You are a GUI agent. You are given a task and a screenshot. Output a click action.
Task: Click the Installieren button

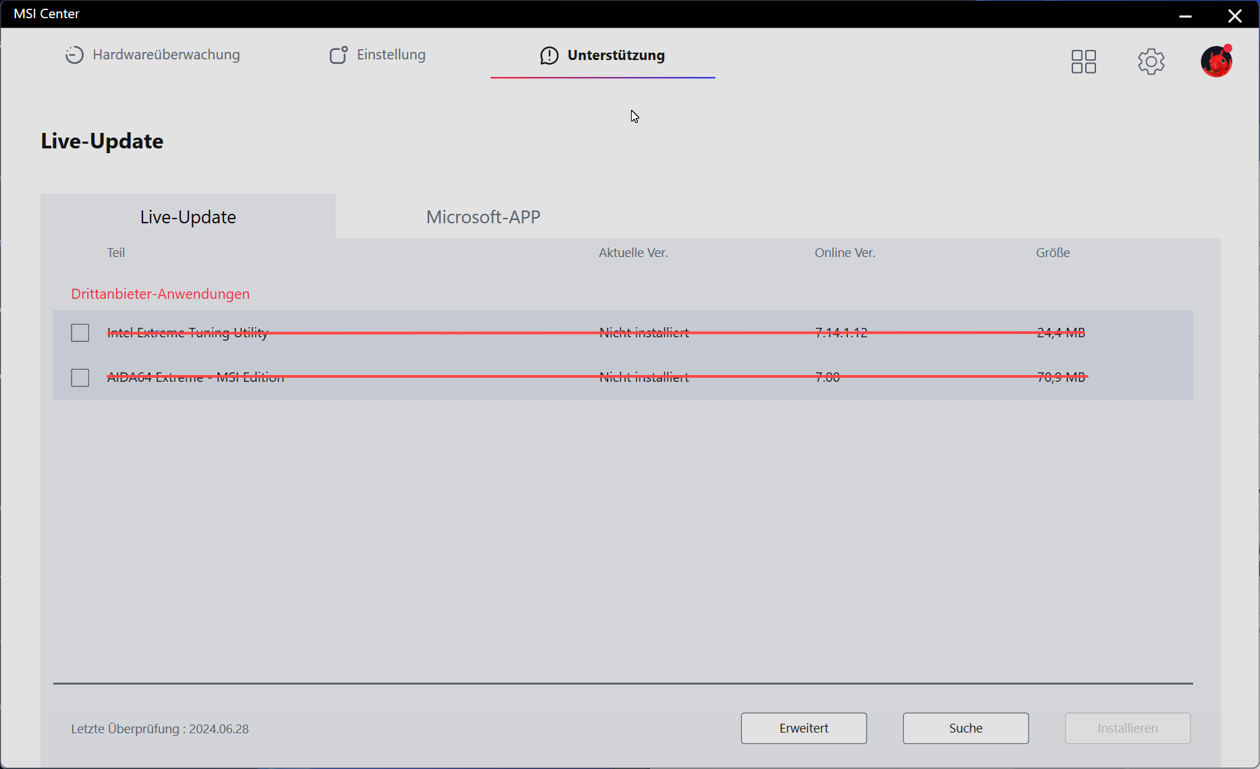pos(1128,729)
